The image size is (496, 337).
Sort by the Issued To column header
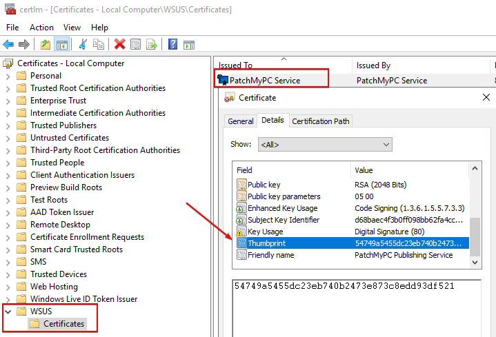click(283, 65)
